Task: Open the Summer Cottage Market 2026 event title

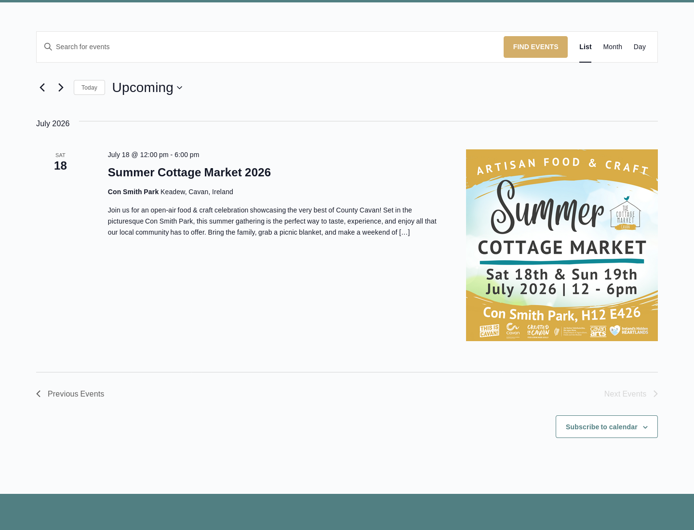Action: 189,172
